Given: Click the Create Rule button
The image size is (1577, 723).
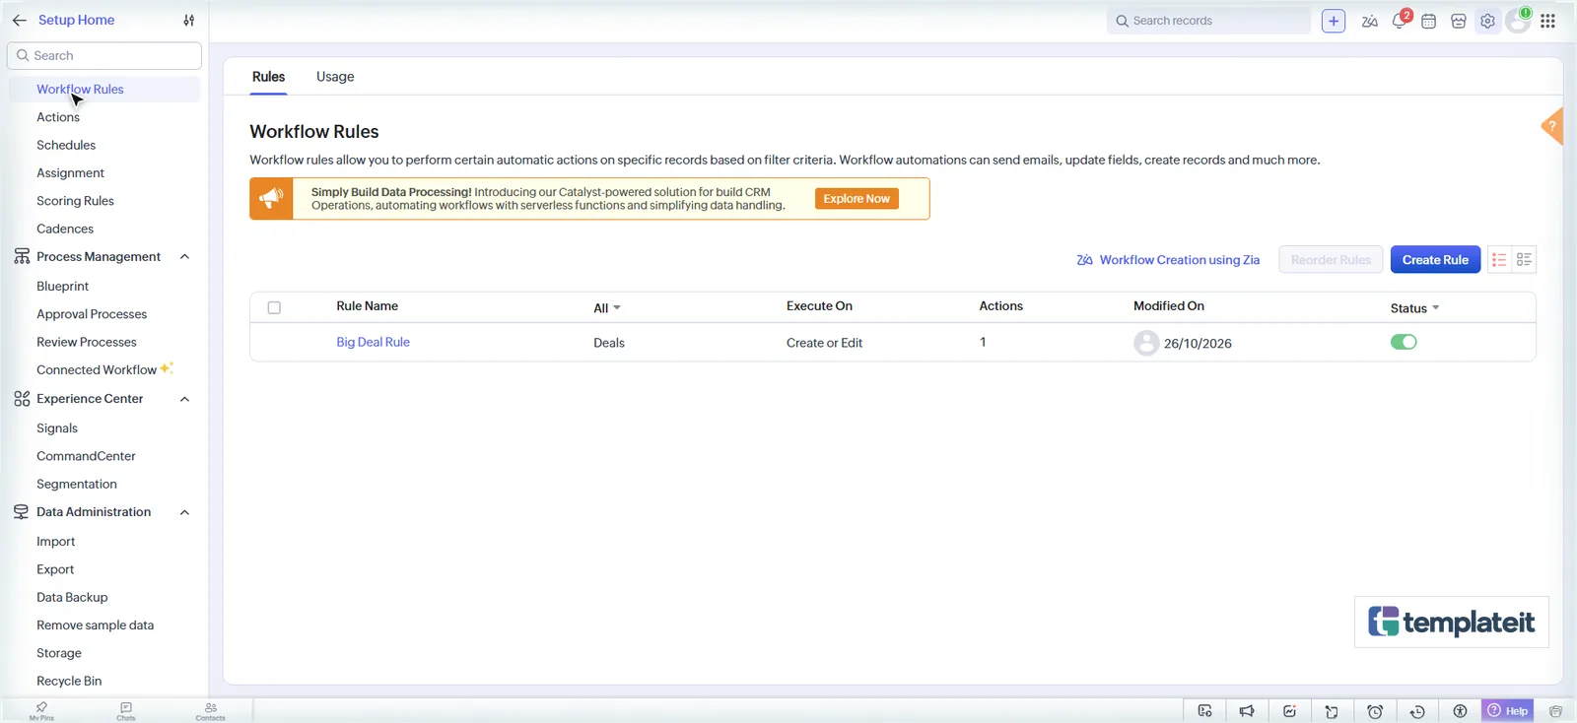Looking at the screenshot, I should click(x=1435, y=260).
